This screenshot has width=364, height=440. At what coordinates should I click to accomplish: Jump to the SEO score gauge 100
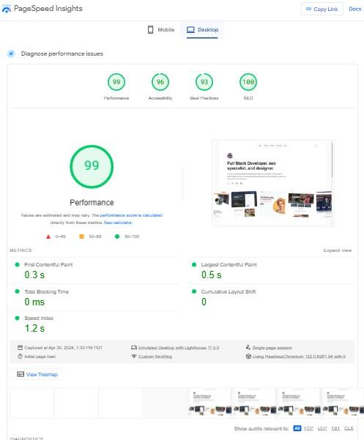click(x=248, y=82)
